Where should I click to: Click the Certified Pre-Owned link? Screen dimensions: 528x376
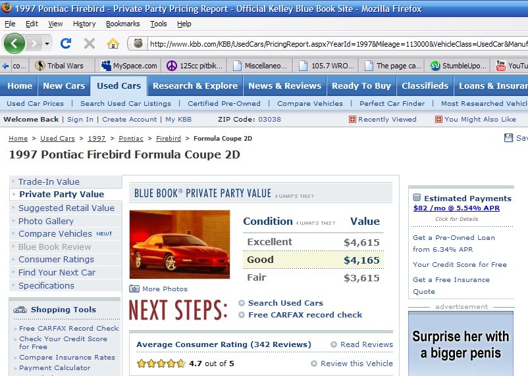point(224,104)
